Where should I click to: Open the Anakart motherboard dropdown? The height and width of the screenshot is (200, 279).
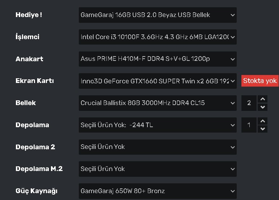click(158, 59)
